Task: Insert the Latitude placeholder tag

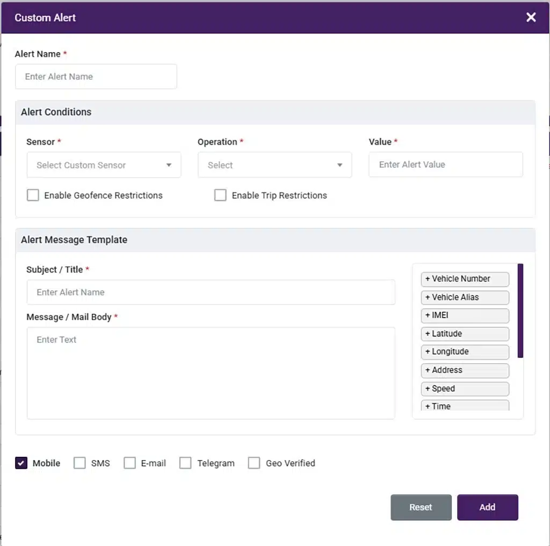Action: click(x=464, y=334)
